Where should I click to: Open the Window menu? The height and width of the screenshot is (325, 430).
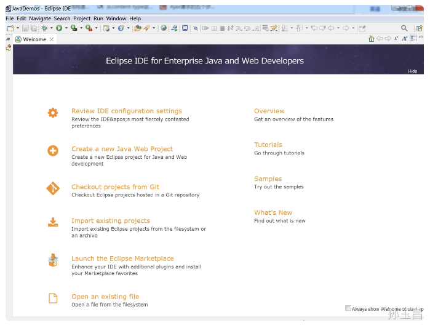(x=116, y=18)
